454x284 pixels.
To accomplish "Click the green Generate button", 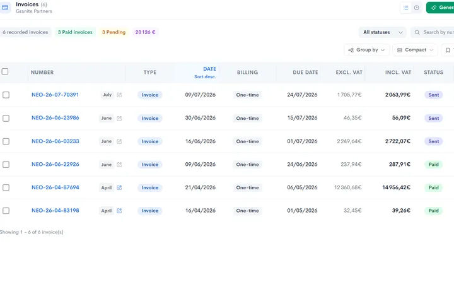I will pos(440,8).
